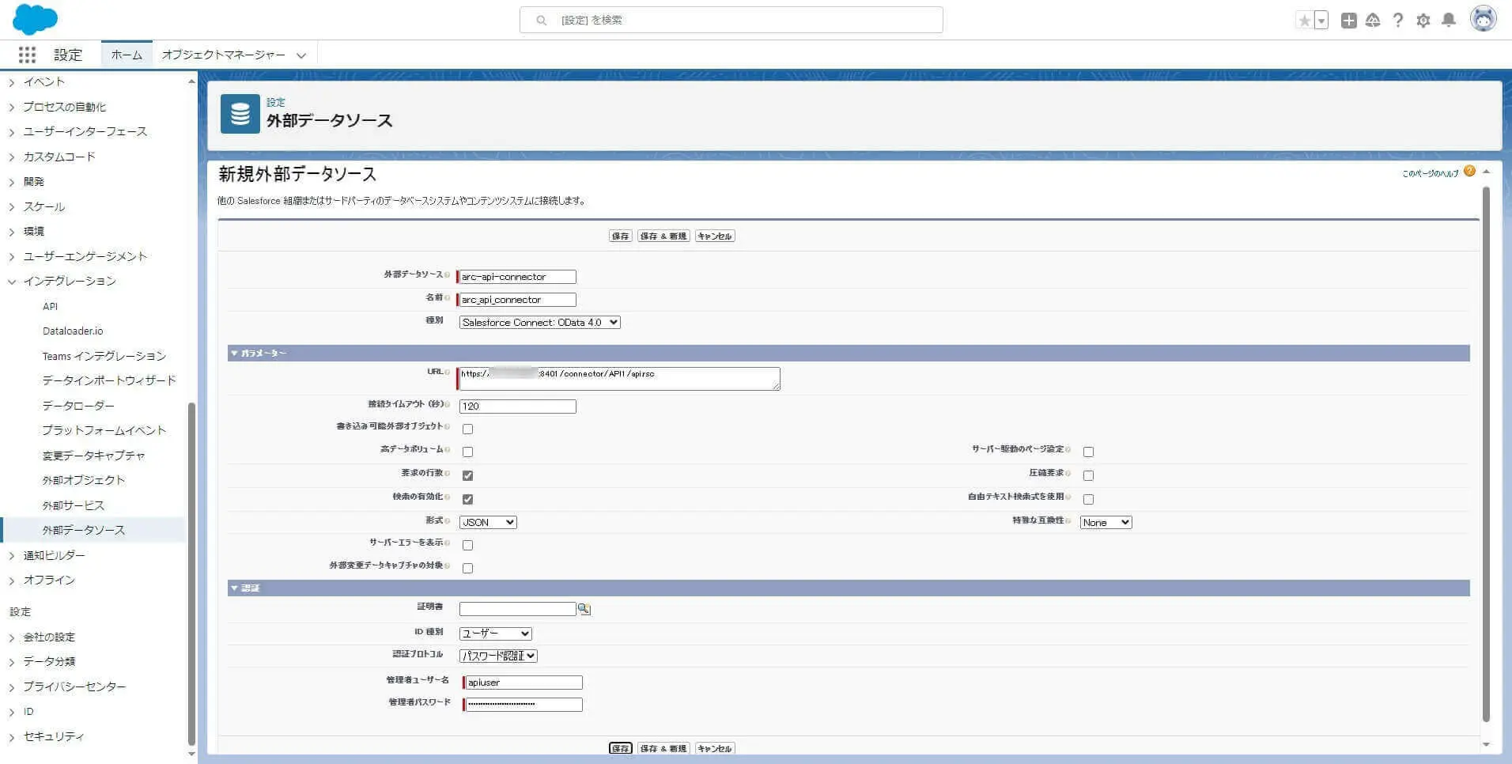Open the notifications bell icon
1512x764 pixels.
(1449, 21)
